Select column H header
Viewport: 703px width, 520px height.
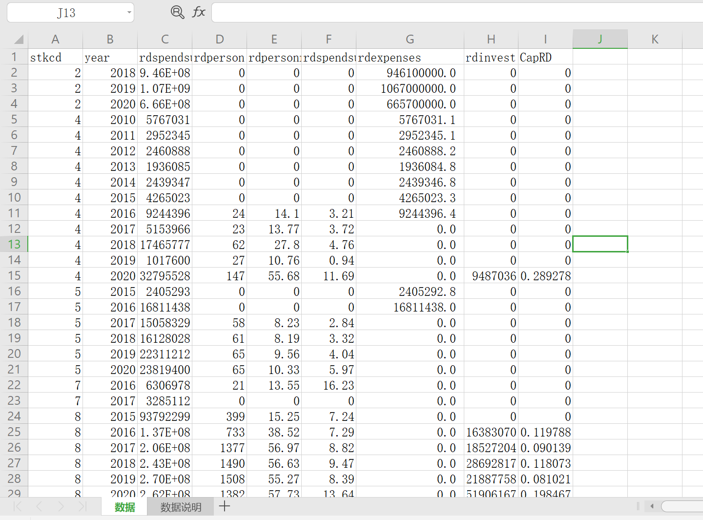click(x=491, y=40)
